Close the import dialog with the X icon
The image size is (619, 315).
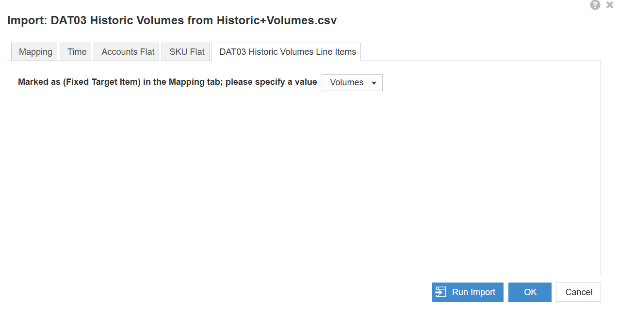click(x=610, y=5)
